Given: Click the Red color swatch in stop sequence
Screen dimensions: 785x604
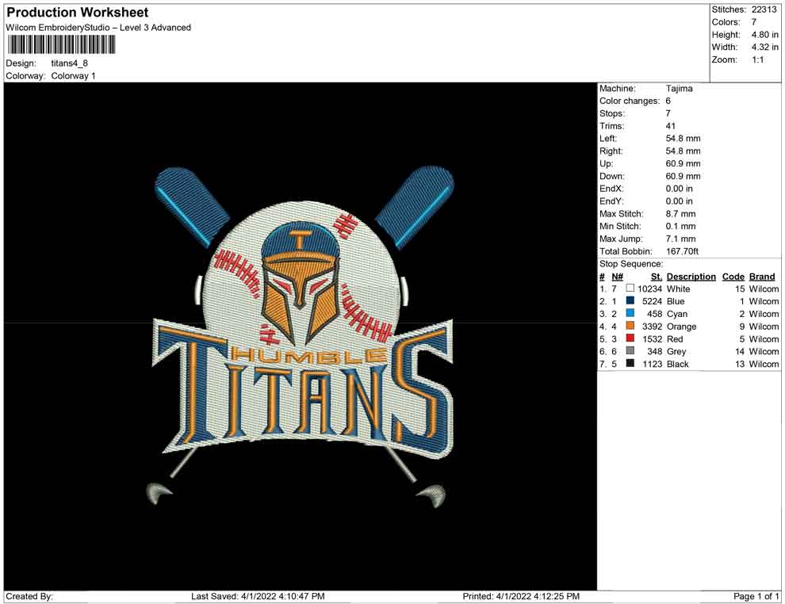Looking at the screenshot, I should 630,338.
